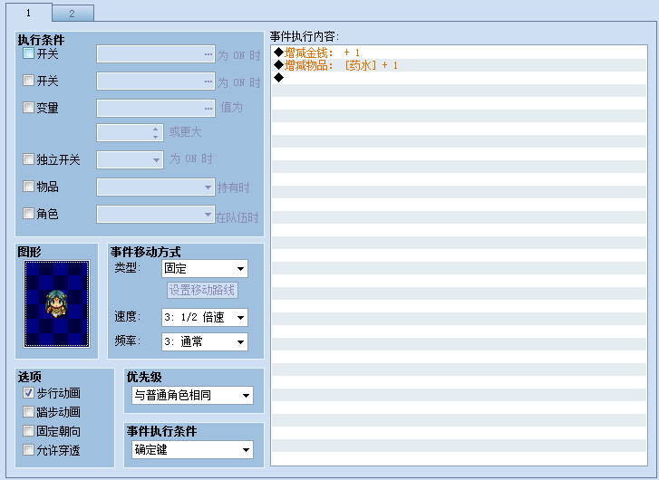Viewport: 659px width, 480px height.
Task: Select event page tab 1
Action: coord(29,13)
